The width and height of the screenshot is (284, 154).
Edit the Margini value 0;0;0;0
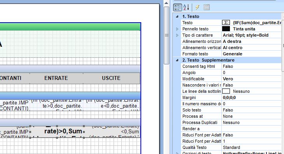[252, 97]
